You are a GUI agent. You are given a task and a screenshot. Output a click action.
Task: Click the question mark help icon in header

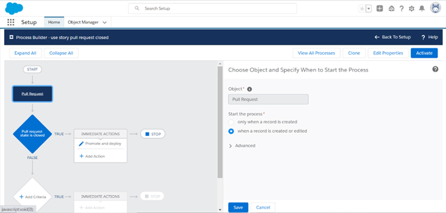pos(401,8)
